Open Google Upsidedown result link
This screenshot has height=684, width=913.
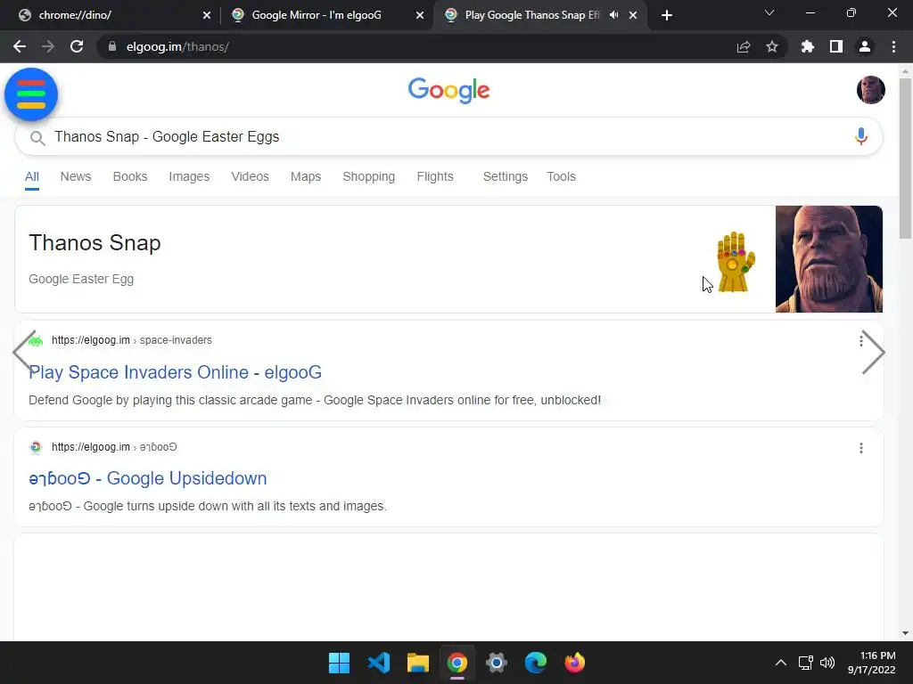click(x=148, y=478)
